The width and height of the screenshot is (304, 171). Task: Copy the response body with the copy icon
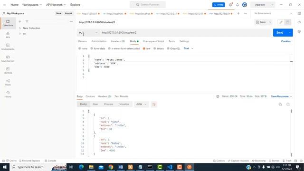point(280,104)
